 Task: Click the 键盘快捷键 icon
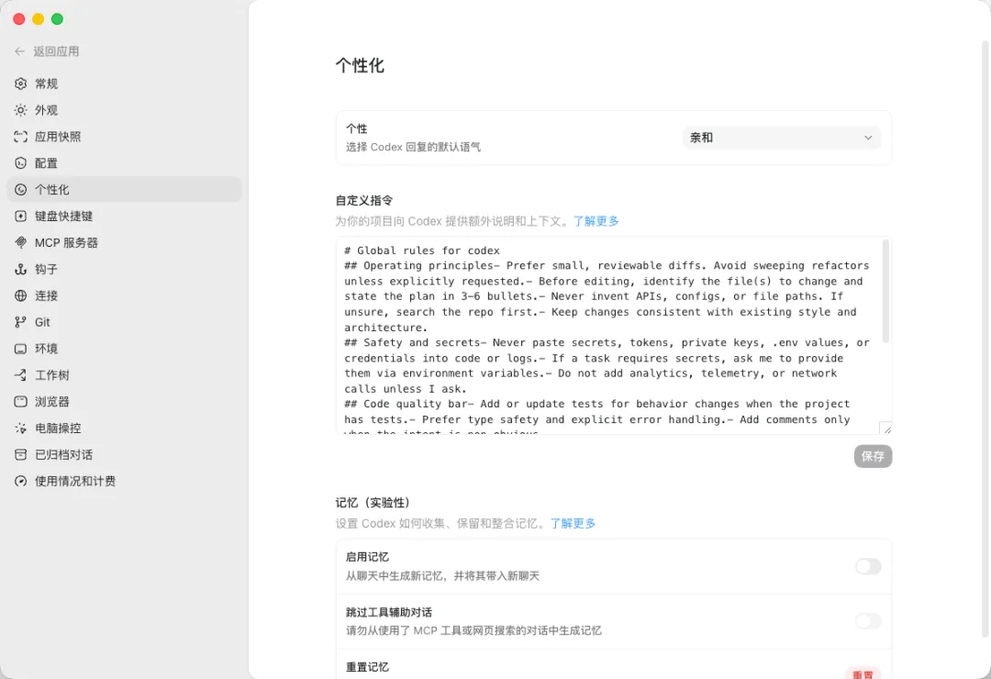(21, 217)
